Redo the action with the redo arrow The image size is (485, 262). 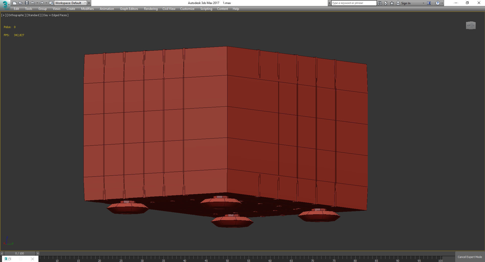(42, 3)
